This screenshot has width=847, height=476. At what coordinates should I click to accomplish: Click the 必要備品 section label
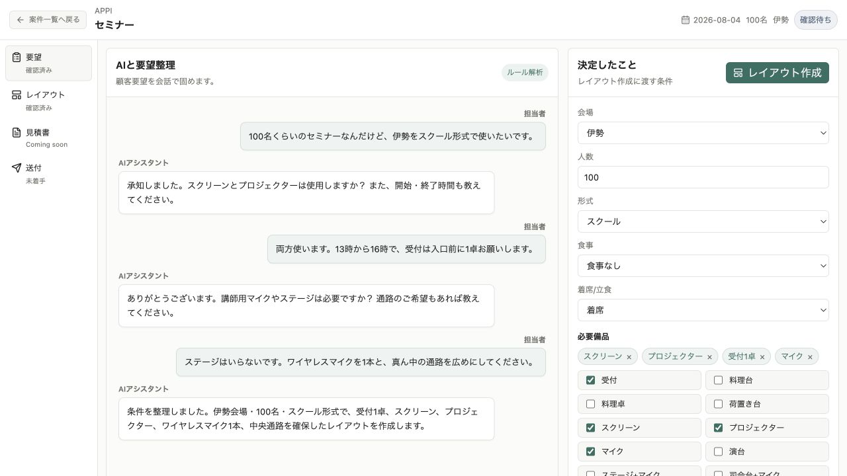click(x=593, y=337)
